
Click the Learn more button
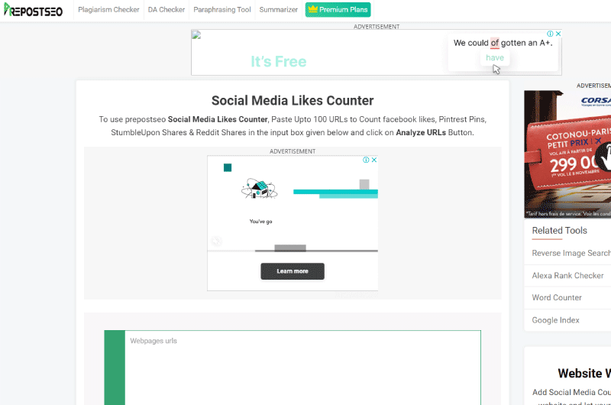pyautogui.click(x=293, y=271)
